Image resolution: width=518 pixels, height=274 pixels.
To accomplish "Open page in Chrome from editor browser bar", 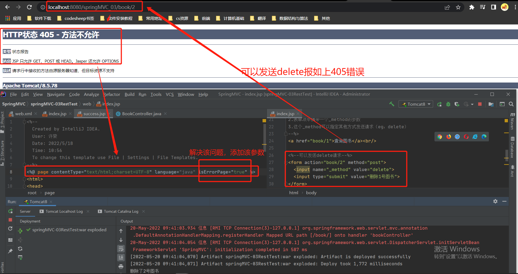I will click(440, 137).
